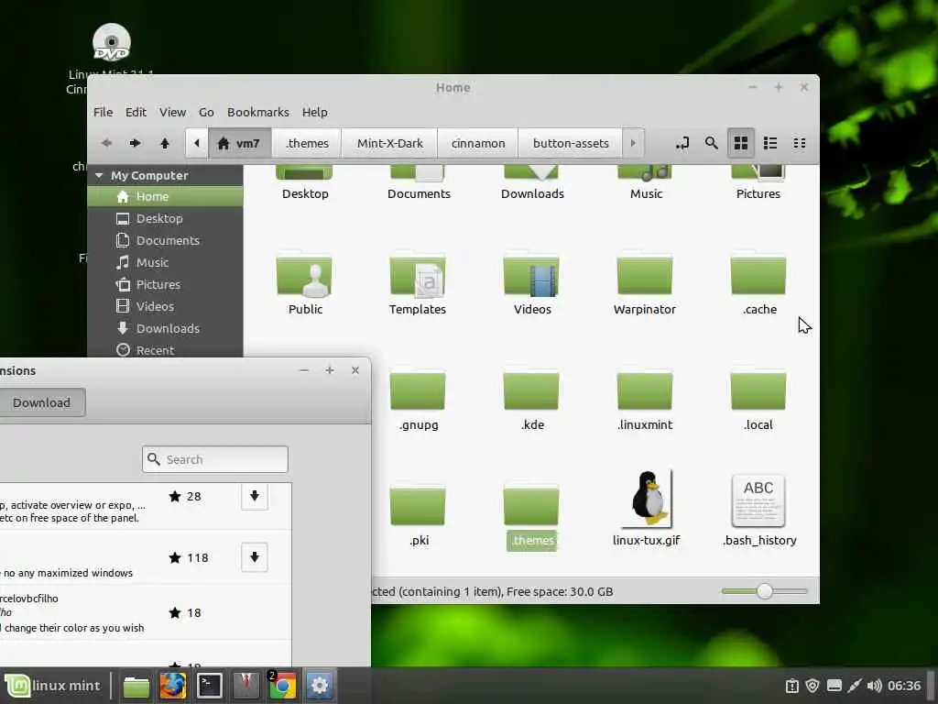Select Downloads in the sidebar

tap(165, 328)
